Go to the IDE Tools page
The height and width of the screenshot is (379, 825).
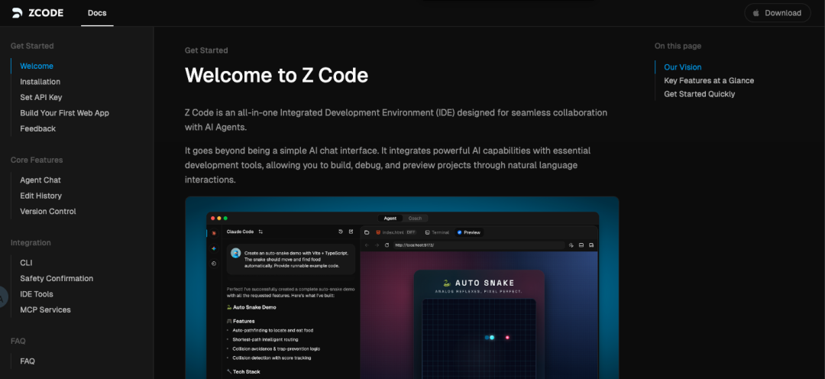pos(37,294)
